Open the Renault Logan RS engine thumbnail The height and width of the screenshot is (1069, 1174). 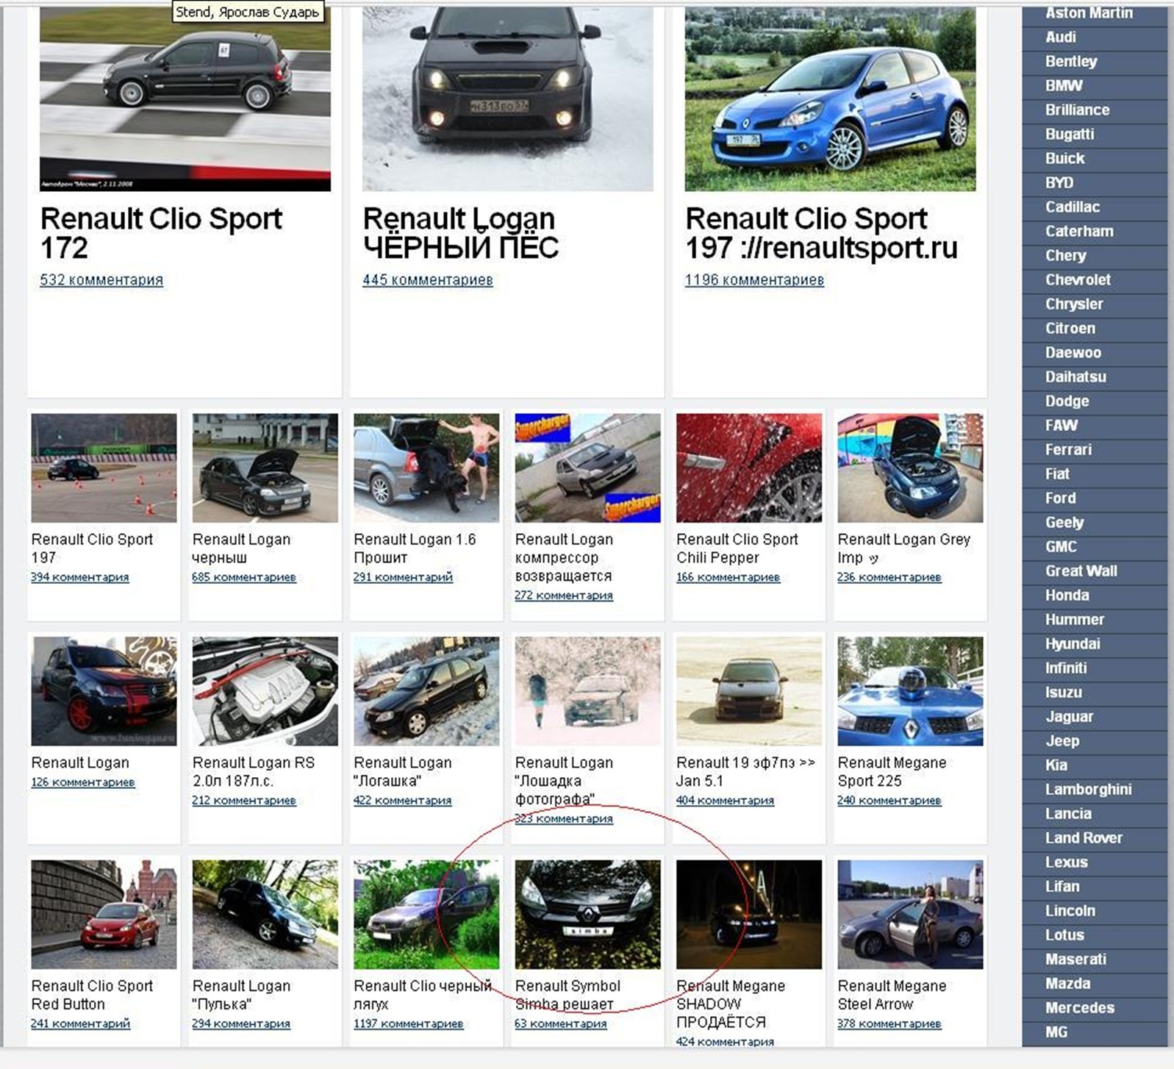click(265, 691)
